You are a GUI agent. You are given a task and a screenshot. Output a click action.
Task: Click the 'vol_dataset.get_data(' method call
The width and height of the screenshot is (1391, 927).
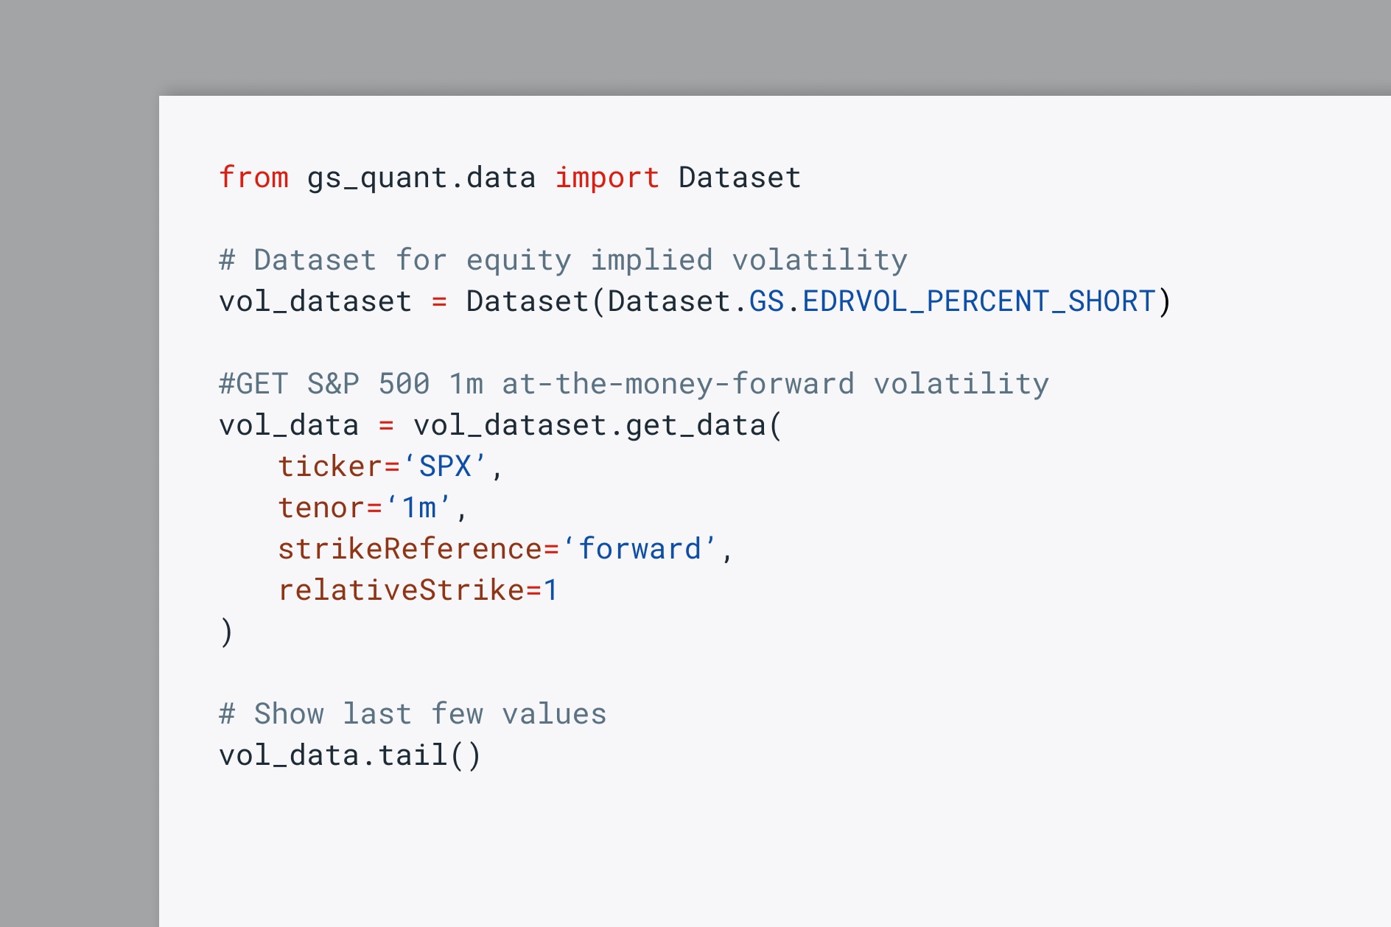point(597,425)
